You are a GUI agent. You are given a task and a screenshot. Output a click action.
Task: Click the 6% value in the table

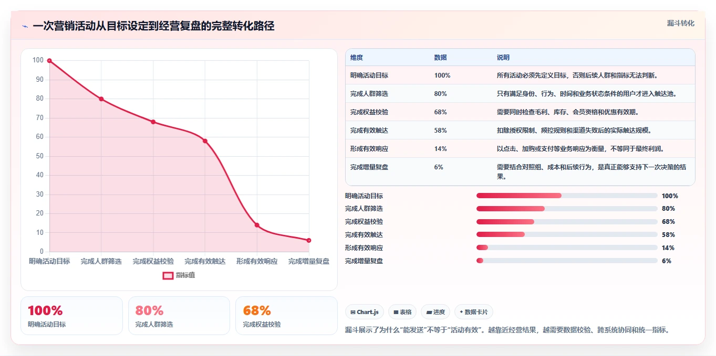(439, 167)
